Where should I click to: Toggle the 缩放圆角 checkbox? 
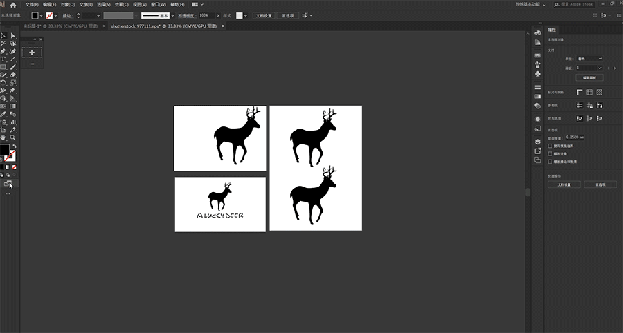[x=550, y=153]
